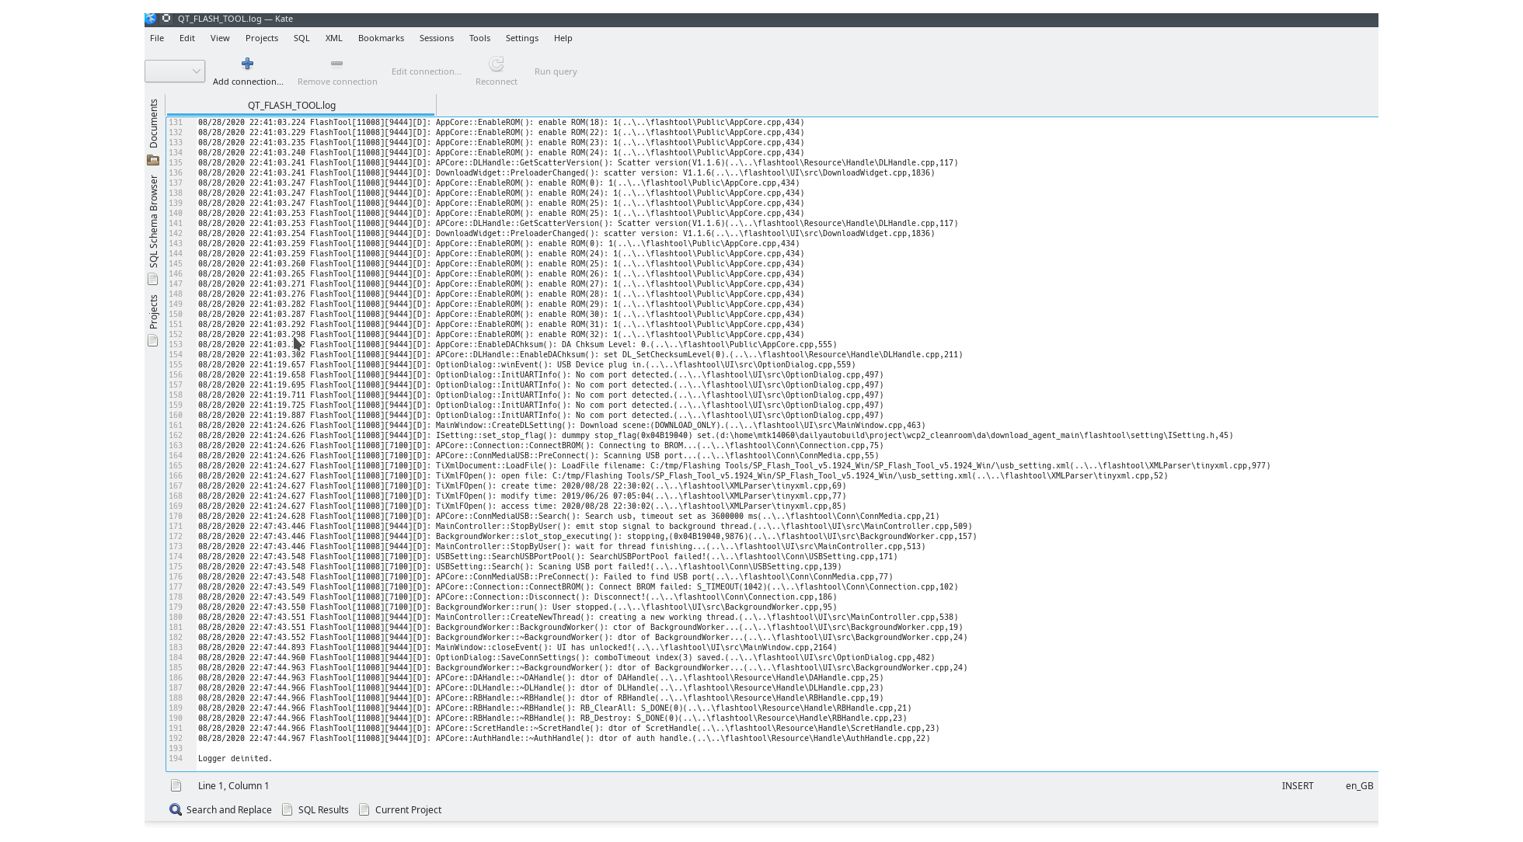Click 'Download scene:(DOWNLOAD_ONLY)' log line
Screen dimensions: 1523x842
(x=561, y=426)
